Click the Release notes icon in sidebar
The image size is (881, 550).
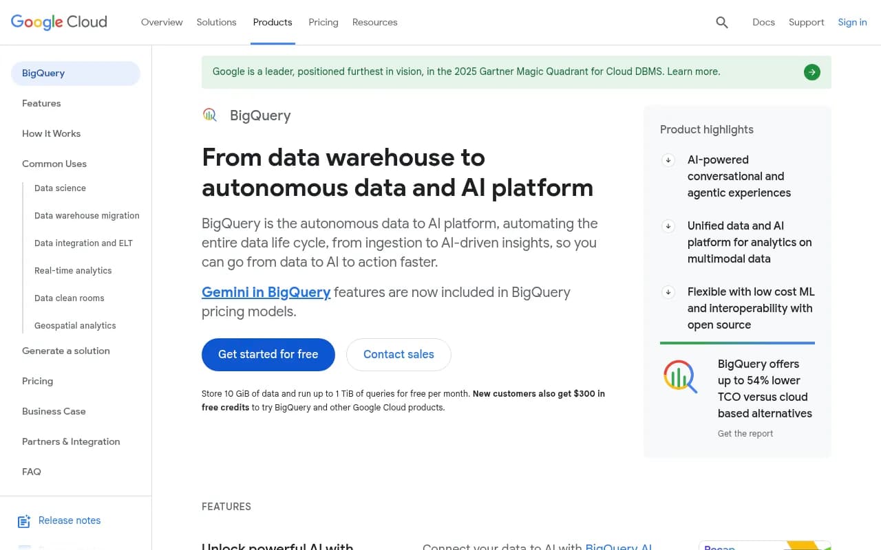point(24,521)
